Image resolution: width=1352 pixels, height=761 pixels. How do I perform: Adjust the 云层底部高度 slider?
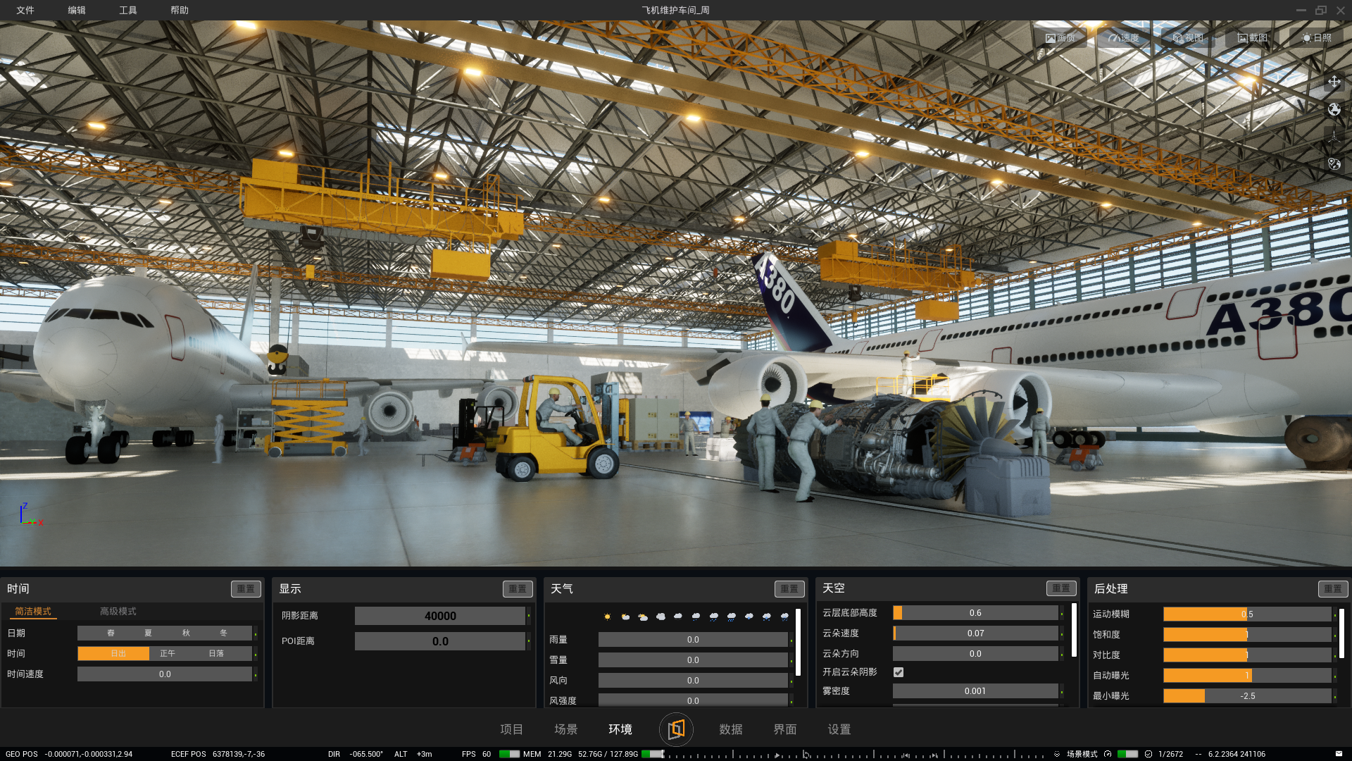[x=975, y=613]
